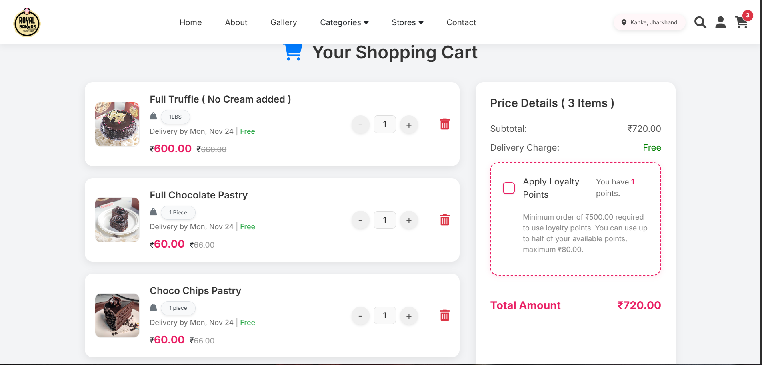Expand the Categories dropdown menu
Image resolution: width=762 pixels, height=365 pixels.
point(344,22)
